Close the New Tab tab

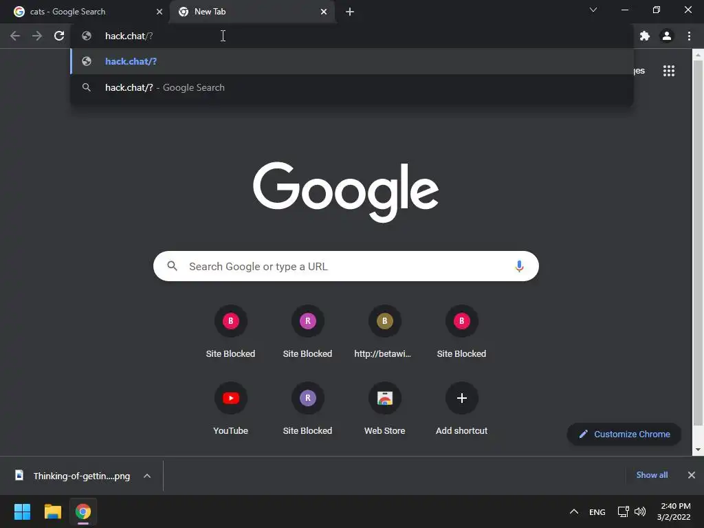click(x=324, y=12)
